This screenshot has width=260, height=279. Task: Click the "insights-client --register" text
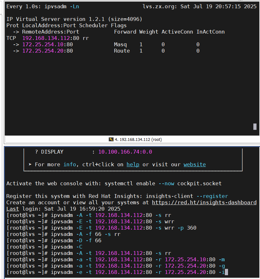pyautogui.click(x=187, y=196)
